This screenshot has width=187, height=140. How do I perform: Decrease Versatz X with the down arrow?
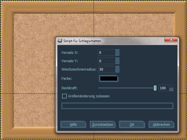tap(117, 54)
